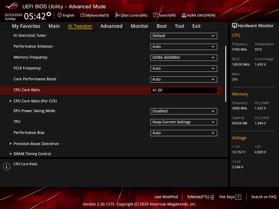Viewport: 279px width, 209px height.
Task: Click the AURA light icon
Action: [184, 15]
